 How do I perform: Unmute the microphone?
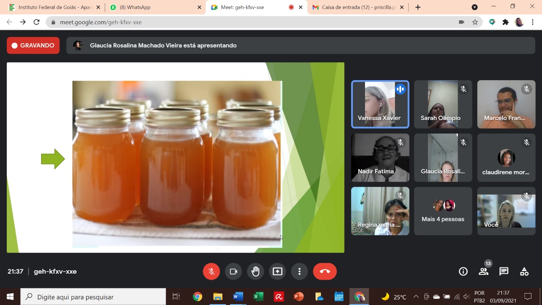pyautogui.click(x=211, y=272)
